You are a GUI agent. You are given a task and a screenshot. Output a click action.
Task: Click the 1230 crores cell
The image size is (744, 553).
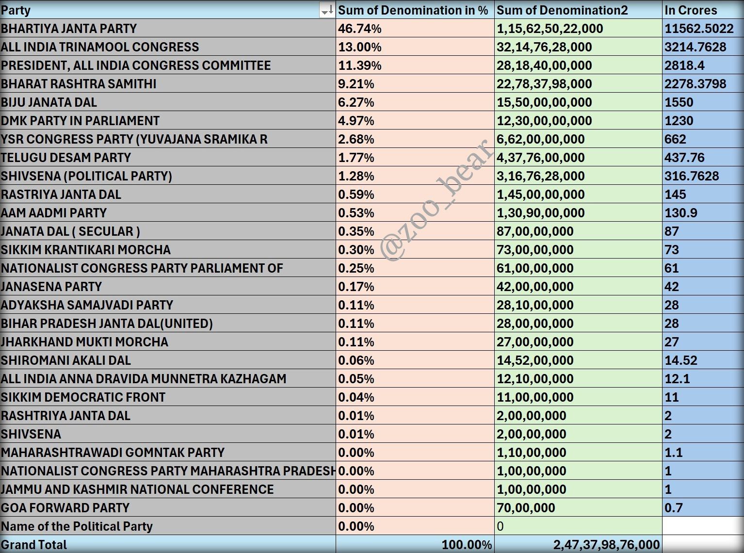pyautogui.click(x=703, y=121)
